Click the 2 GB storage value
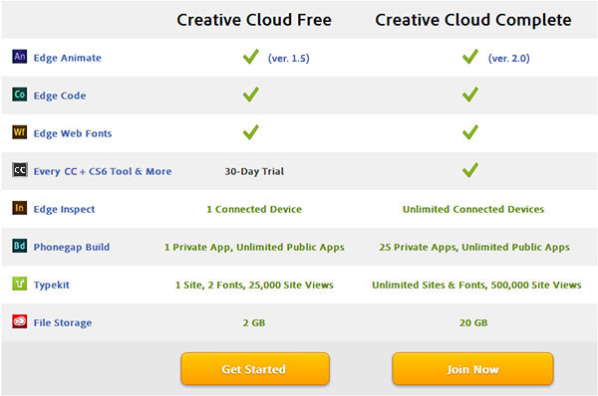This screenshot has width=598, height=396. [254, 323]
